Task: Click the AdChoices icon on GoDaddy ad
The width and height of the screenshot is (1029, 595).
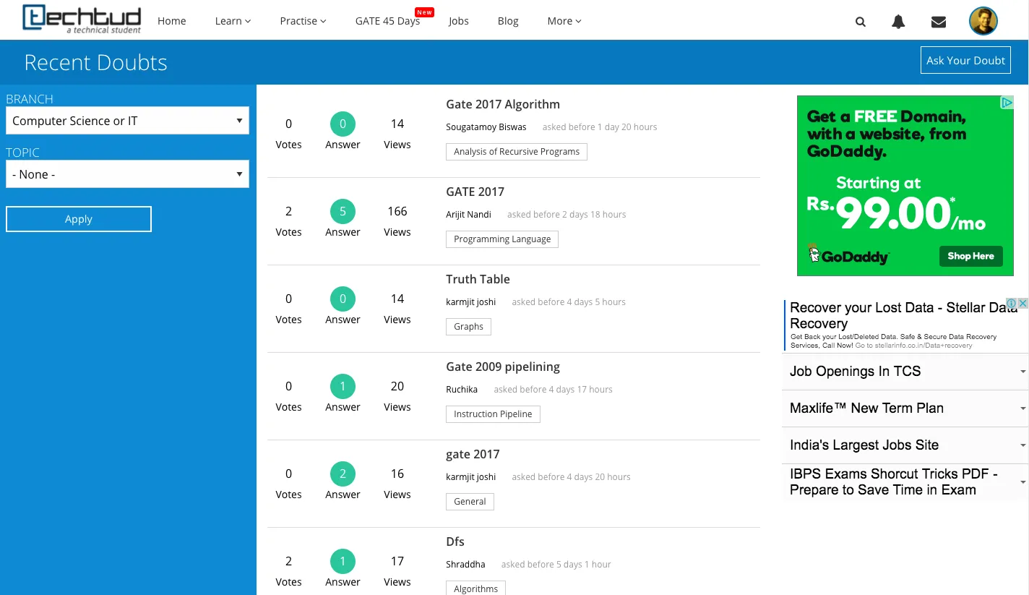Action: click(1007, 103)
